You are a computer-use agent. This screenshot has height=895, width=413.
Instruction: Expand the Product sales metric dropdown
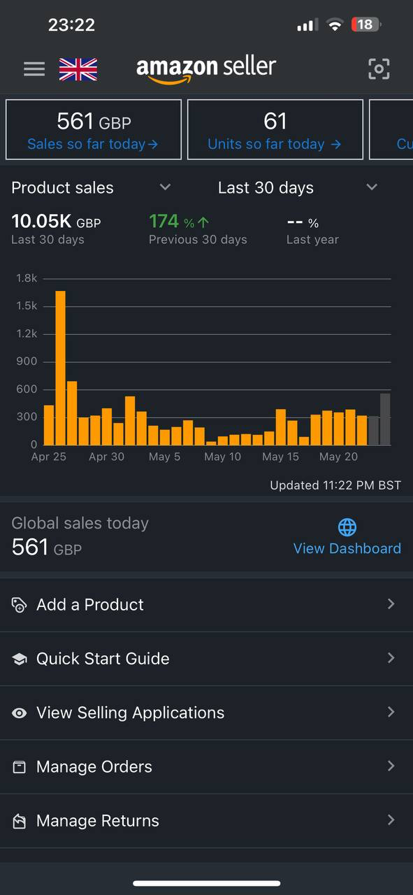pos(165,187)
